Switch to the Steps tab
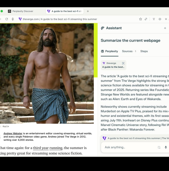This screenshot has width=169, height=171. pos(144,51)
